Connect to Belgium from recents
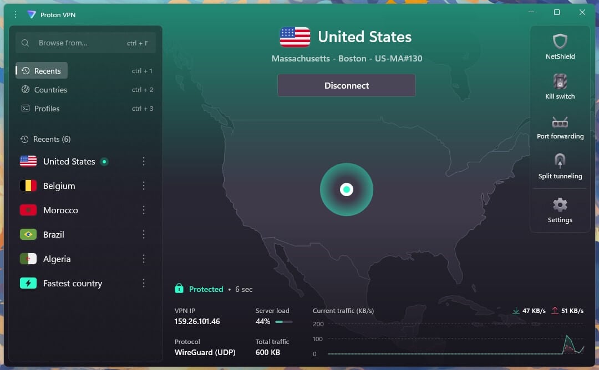The width and height of the screenshot is (599, 370). coord(59,186)
